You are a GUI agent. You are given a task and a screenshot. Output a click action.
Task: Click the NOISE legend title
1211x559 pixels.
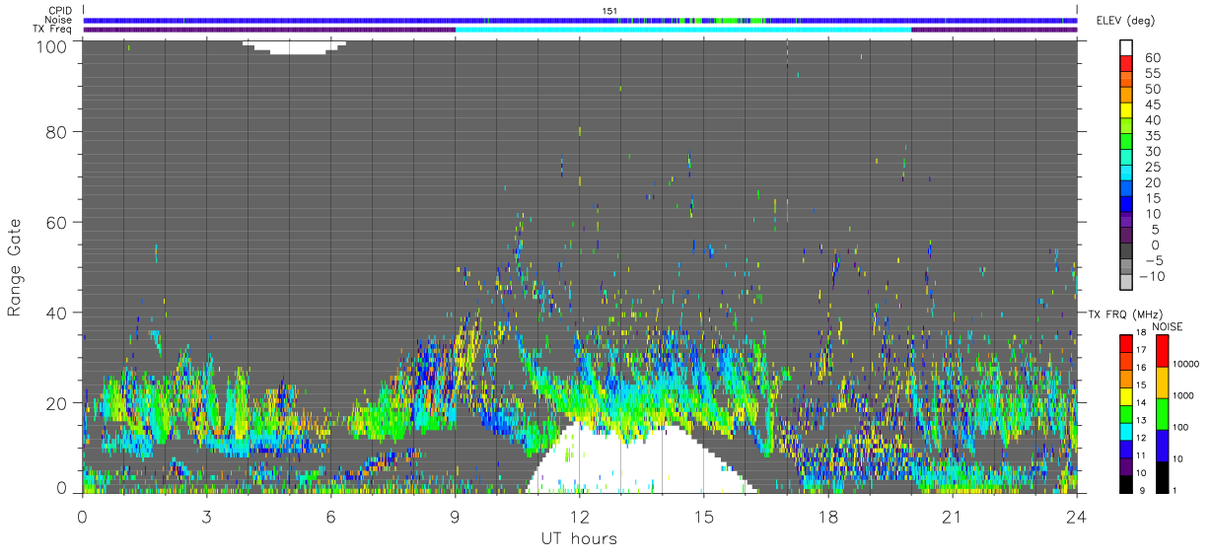click(x=1167, y=326)
